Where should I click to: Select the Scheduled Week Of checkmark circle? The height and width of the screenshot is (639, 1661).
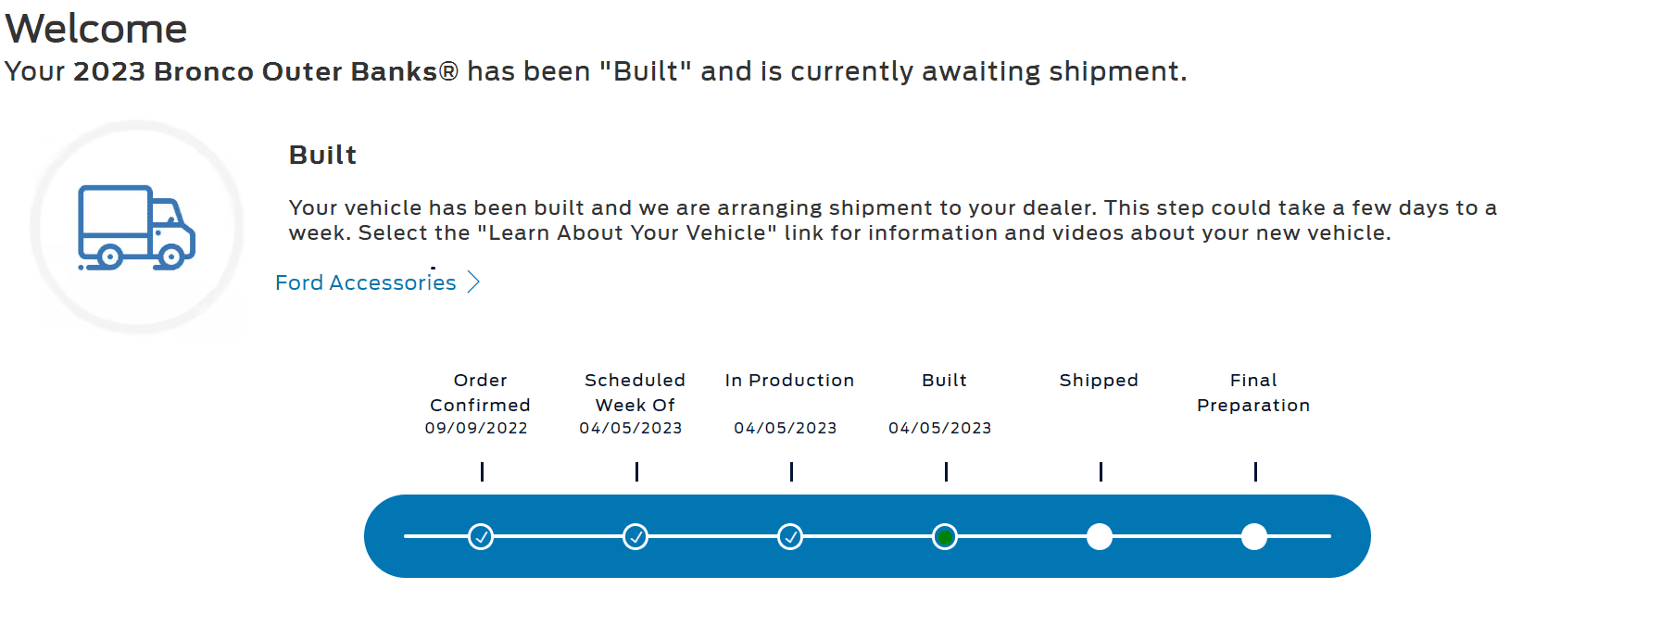[x=635, y=536]
